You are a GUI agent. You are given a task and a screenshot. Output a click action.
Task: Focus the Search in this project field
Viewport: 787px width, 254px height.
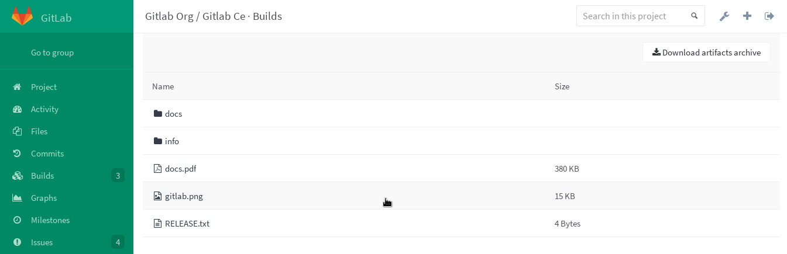[x=632, y=16]
